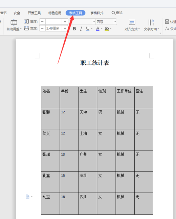Expand the 四号 font size dropdown

click(115, 22)
